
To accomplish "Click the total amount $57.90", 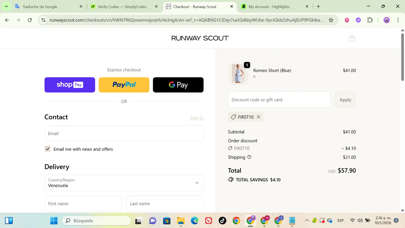I will [347, 170].
